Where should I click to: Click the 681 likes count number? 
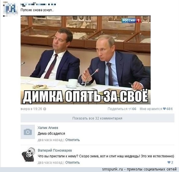170,109
